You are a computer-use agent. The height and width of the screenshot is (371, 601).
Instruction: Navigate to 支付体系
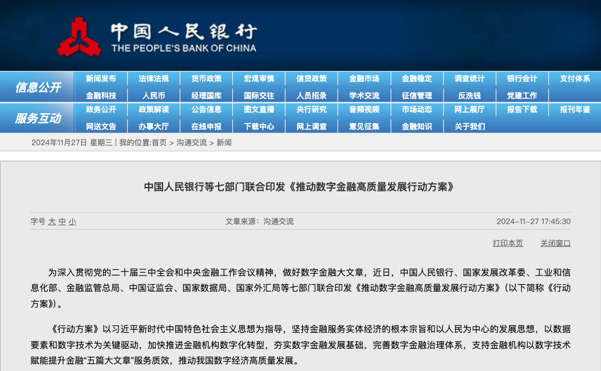[x=574, y=78]
